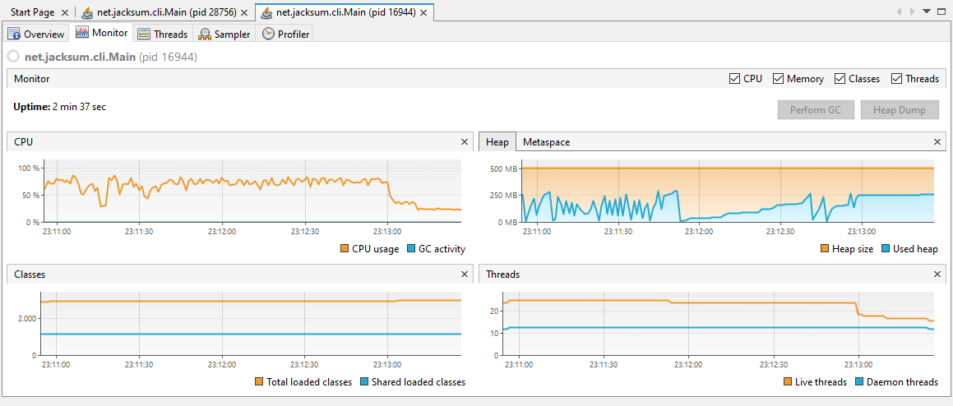The height and width of the screenshot is (406, 953).
Task: Click the CPU usage graph
Action: tap(251, 192)
